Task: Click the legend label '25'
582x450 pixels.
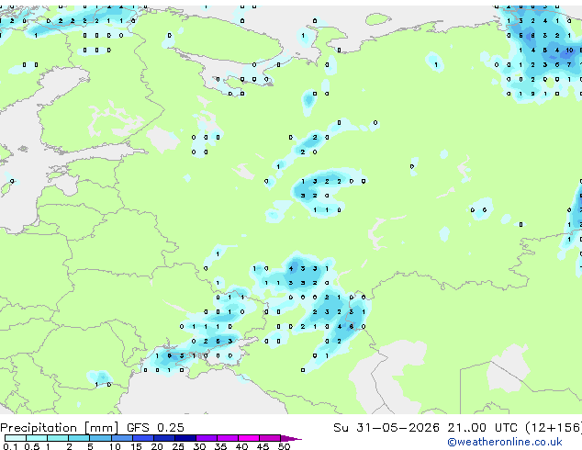Action: click(178, 446)
